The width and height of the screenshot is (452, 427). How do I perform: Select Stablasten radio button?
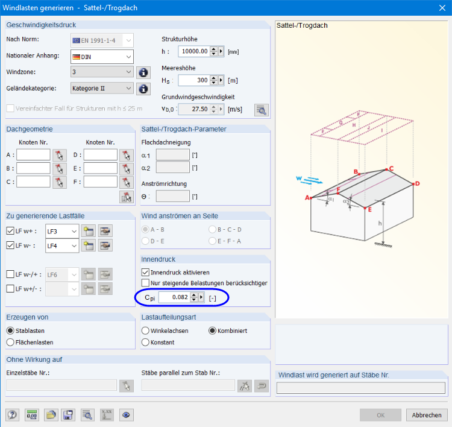[10, 331]
